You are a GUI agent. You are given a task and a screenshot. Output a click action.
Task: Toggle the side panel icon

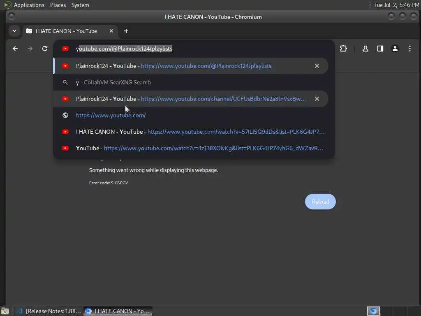coord(380,49)
